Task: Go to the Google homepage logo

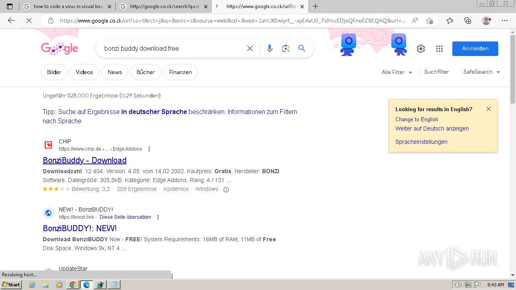Action: [60, 49]
